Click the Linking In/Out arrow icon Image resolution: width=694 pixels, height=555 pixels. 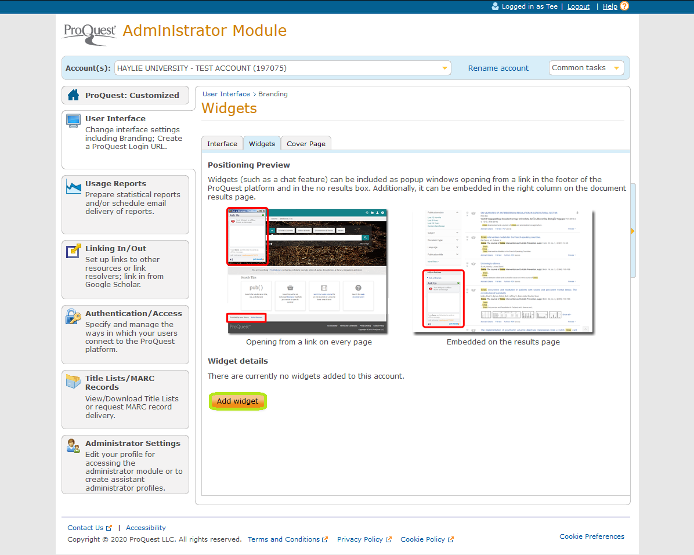pos(74,251)
